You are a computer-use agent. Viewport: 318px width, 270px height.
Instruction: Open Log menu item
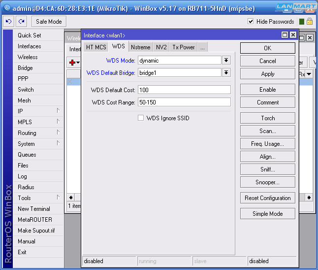38,176
